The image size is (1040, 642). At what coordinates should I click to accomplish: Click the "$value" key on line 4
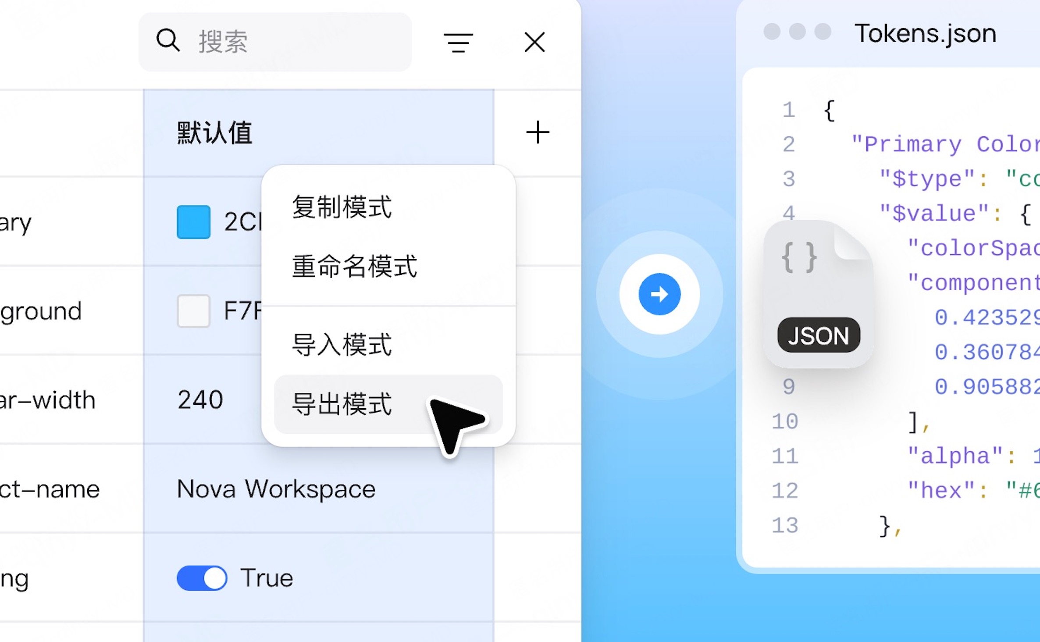933,214
